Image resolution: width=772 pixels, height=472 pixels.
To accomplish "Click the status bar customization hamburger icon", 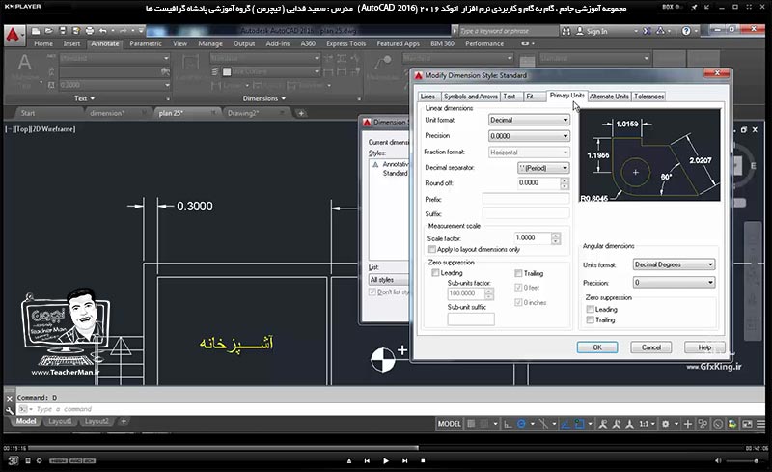I will coord(760,424).
